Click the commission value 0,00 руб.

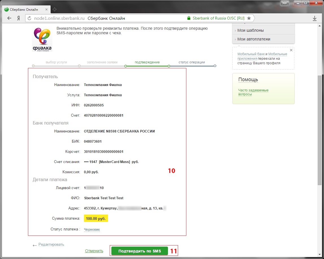point(91,172)
